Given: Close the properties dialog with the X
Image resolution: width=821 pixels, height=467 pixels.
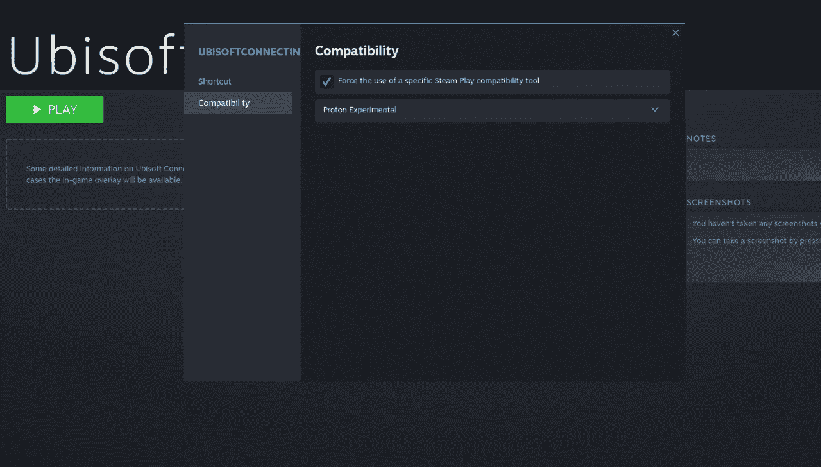Looking at the screenshot, I should click(675, 33).
